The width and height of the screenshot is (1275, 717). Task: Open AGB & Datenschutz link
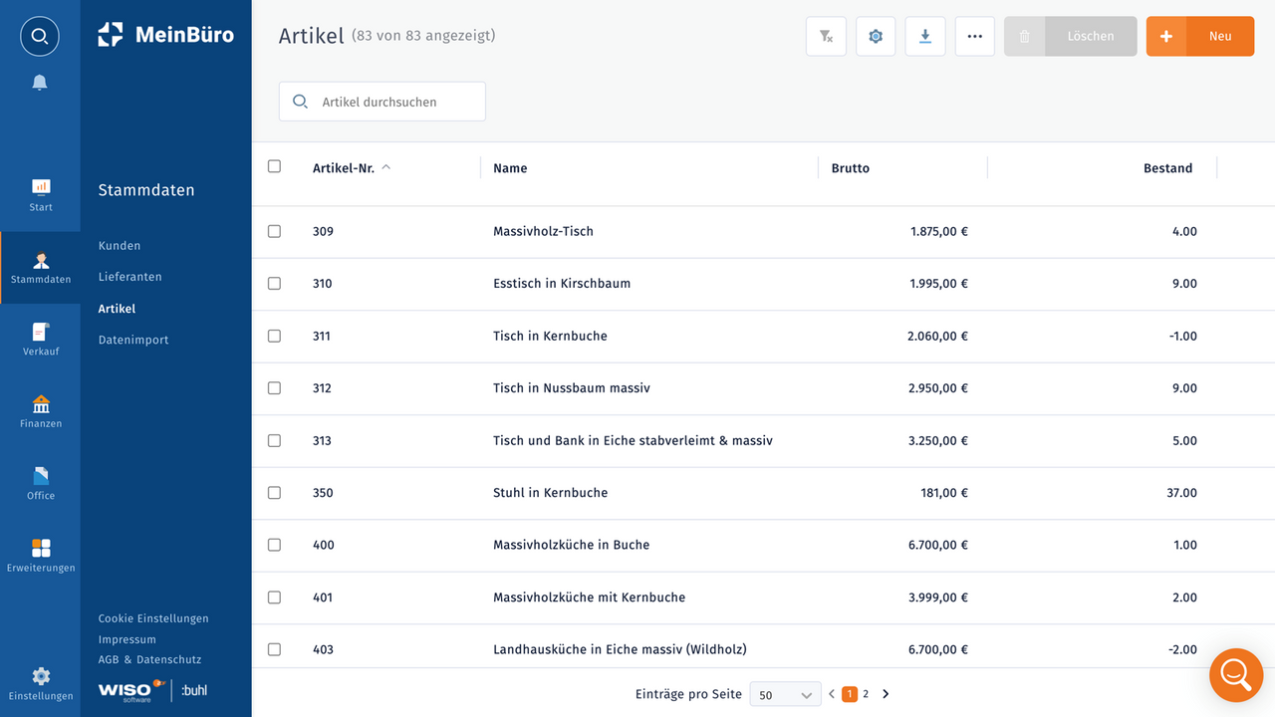coord(149,659)
